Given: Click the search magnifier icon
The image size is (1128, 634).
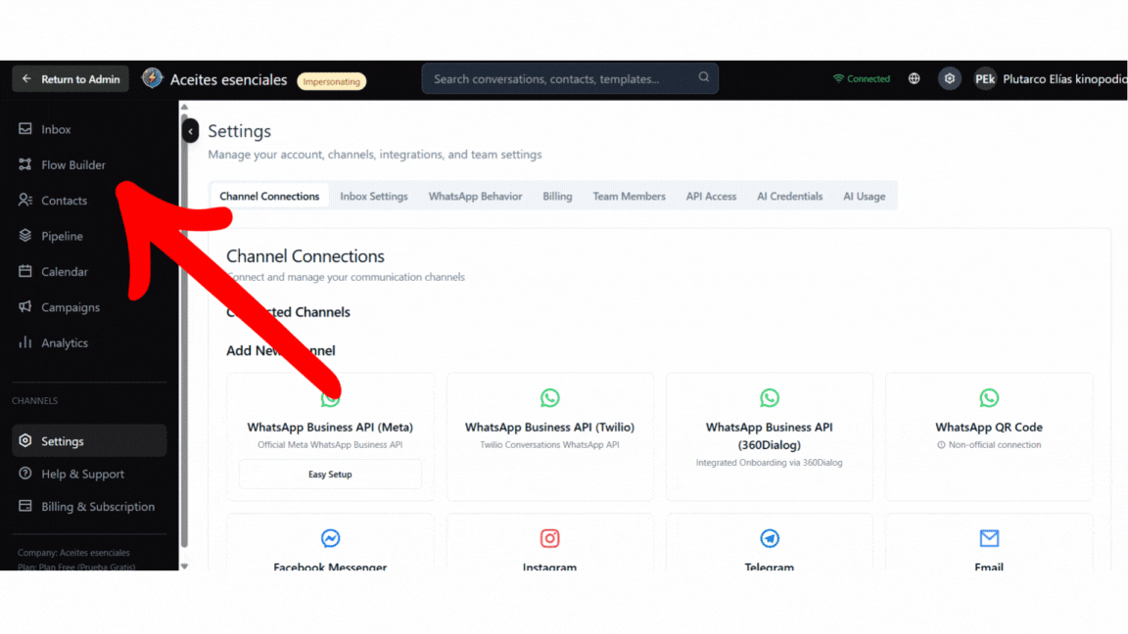Looking at the screenshot, I should tap(703, 78).
